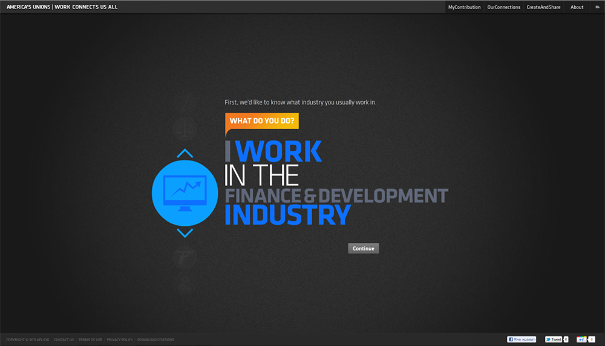
Task: Open the CreateAndShare tab
Action: click(543, 7)
